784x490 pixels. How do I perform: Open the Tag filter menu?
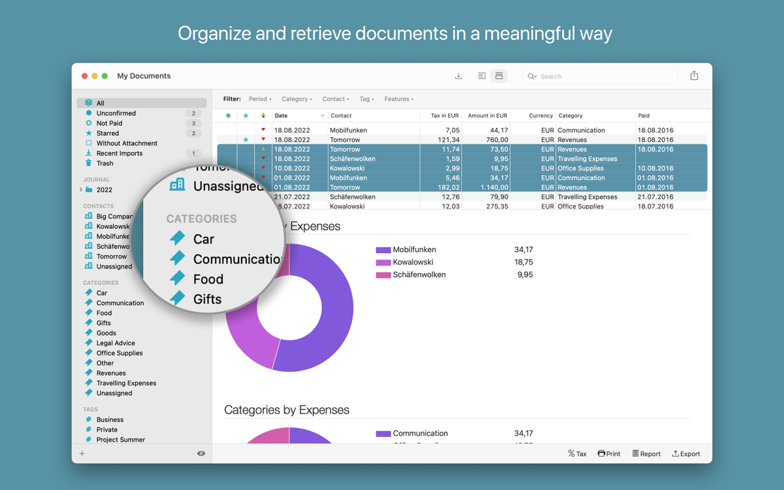[366, 99]
